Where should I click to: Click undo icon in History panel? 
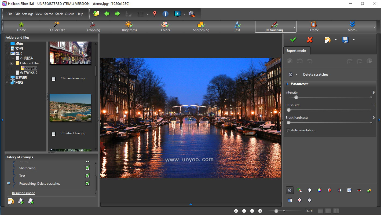click(11, 201)
